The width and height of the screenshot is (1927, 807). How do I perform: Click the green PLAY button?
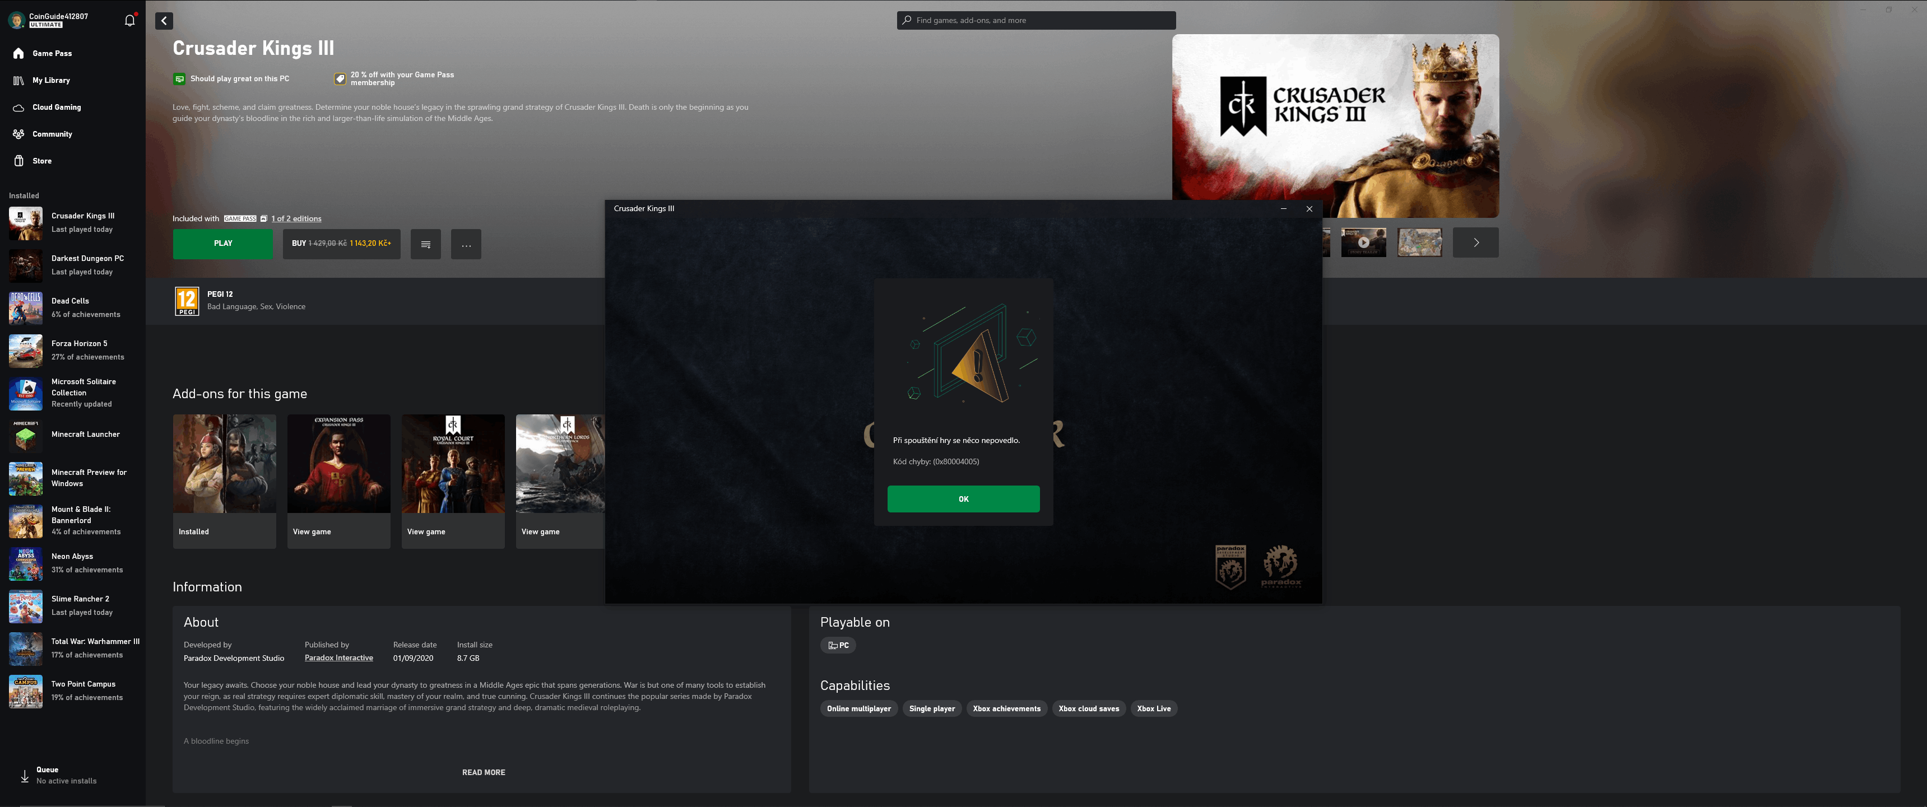click(223, 244)
